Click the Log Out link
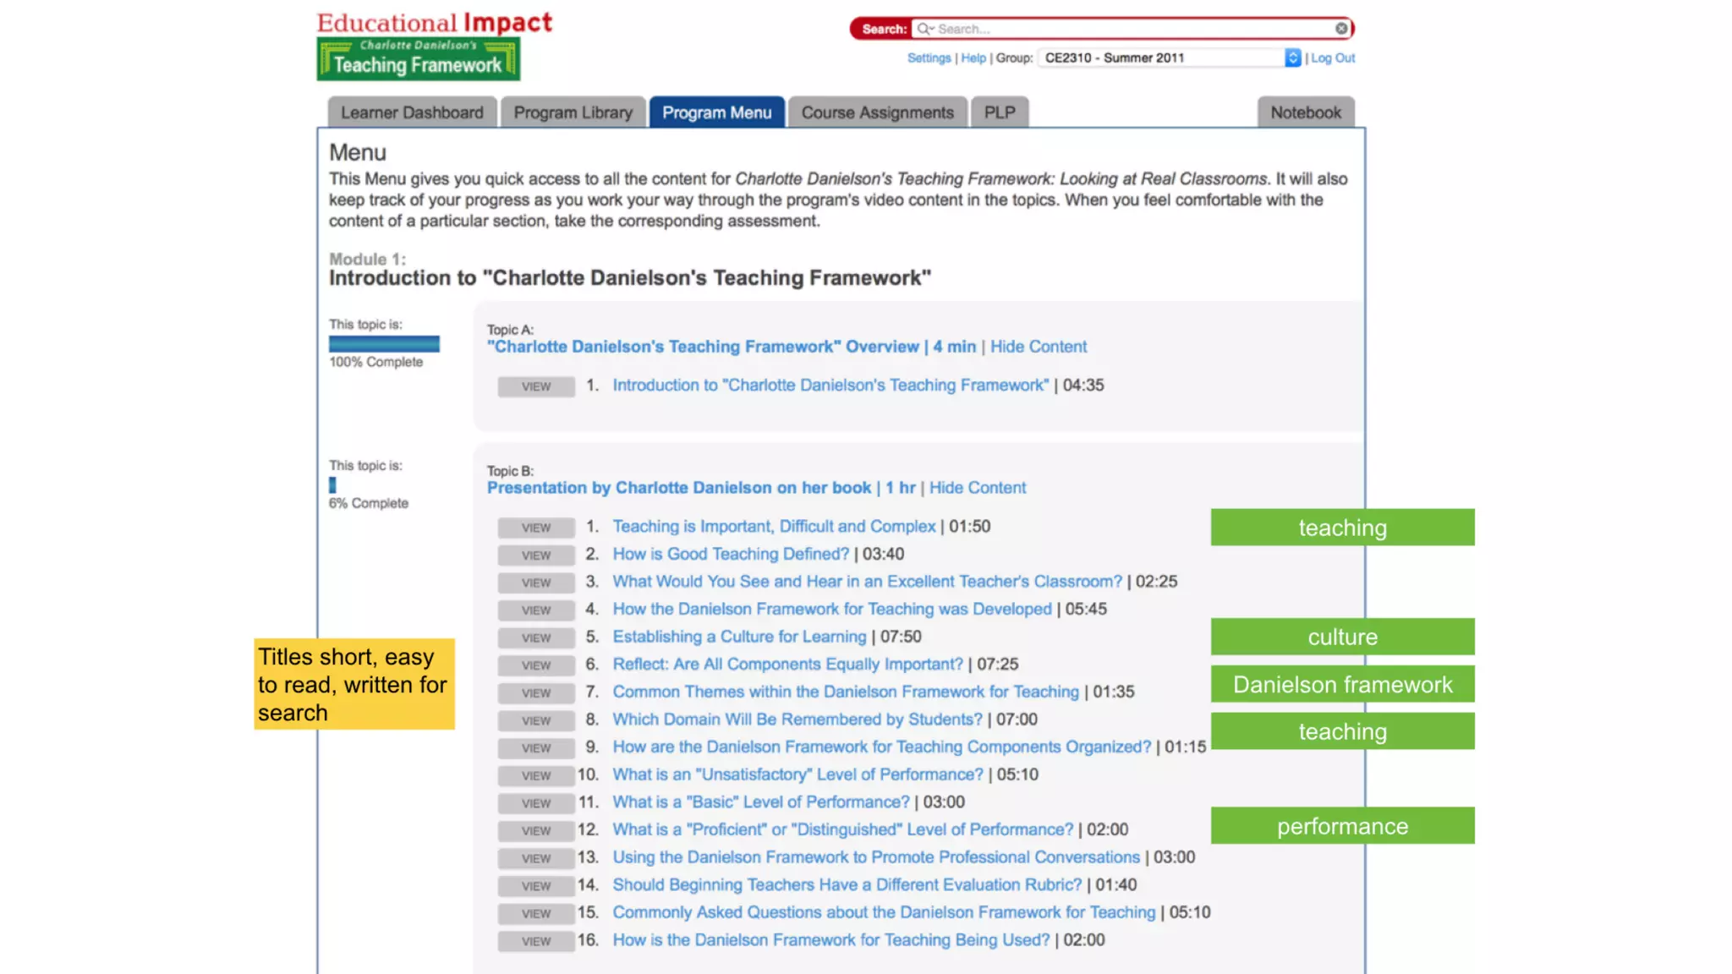 1333,57
